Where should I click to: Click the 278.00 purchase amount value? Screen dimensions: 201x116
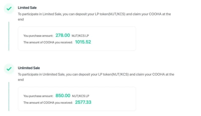pyautogui.click(x=63, y=35)
